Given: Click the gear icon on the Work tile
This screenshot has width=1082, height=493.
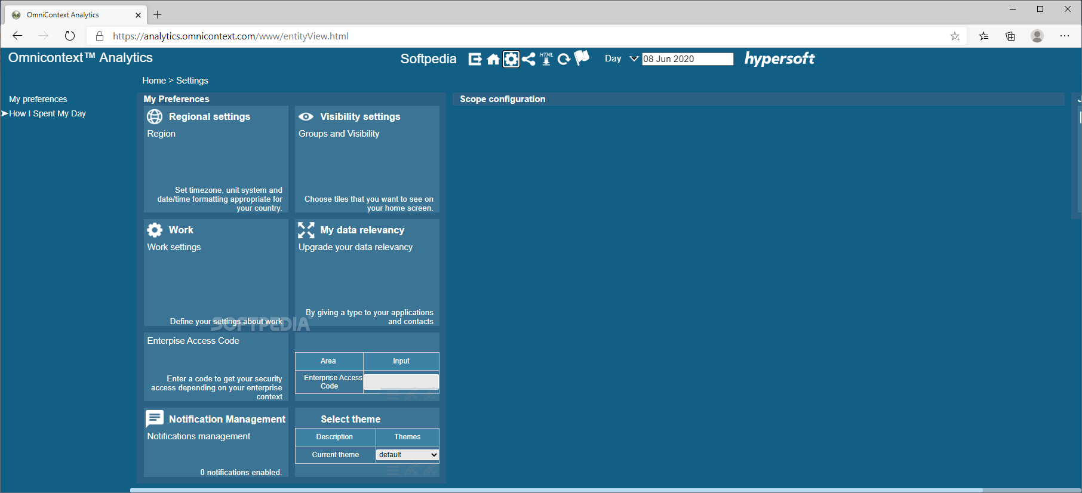Looking at the screenshot, I should [x=155, y=230].
